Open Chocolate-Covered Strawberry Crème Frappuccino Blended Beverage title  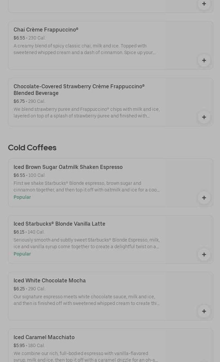point(79,90)
